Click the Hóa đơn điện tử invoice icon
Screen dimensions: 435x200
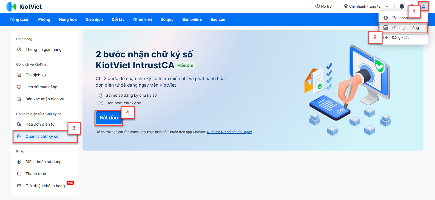(x=19, y=124)
